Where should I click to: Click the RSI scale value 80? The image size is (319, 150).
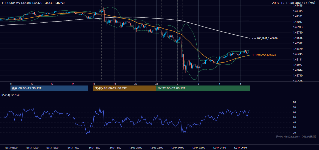click(x=294, y=102)
